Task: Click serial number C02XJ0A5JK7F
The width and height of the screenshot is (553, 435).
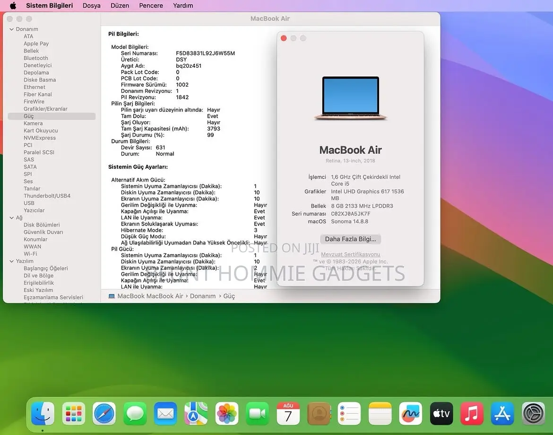Action: (350, 214)
